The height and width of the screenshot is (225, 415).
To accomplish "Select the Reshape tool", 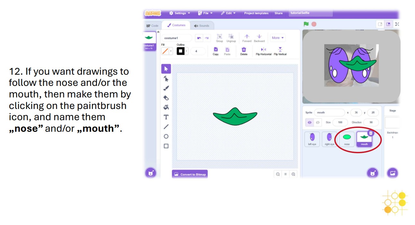I will coord(166,79).
